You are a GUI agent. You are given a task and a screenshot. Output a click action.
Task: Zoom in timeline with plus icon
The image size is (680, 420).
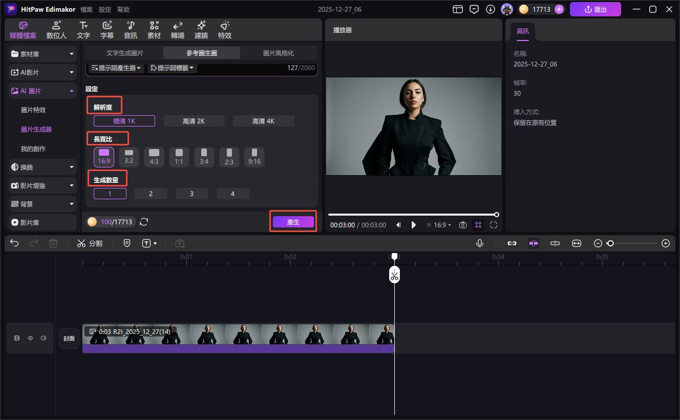coord(666,243)
